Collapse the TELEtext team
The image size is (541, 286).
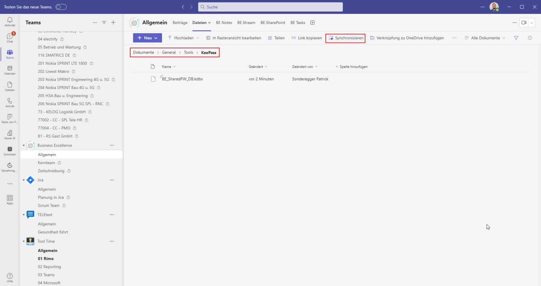(24, 215)
